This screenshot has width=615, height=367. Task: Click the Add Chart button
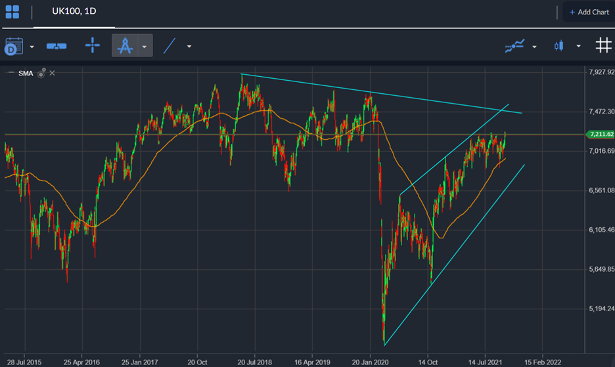coord(589,12)
